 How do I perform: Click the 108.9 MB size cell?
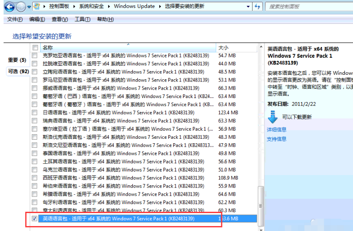pyautogui.click(x=228, y=178)
